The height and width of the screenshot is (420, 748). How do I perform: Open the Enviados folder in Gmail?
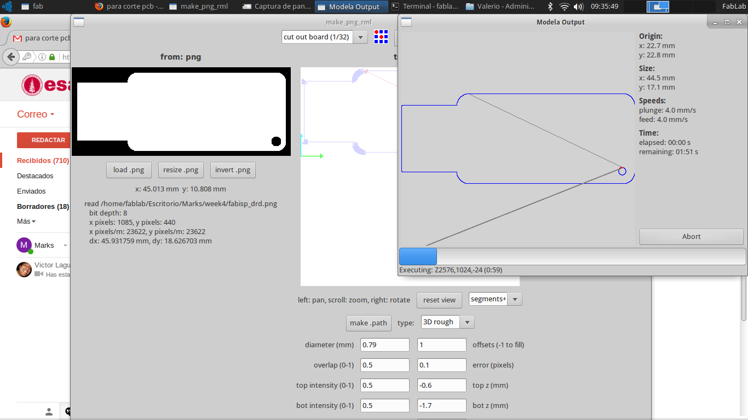coord(31,191)
